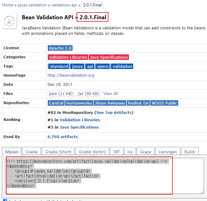Switch to the Buildr tab
The image size is (207, 201).
[x=190, y=152]
